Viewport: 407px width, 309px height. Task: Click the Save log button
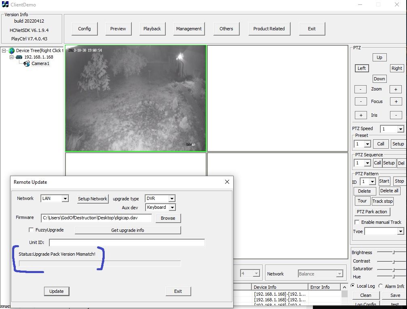[x=395, y=295]
